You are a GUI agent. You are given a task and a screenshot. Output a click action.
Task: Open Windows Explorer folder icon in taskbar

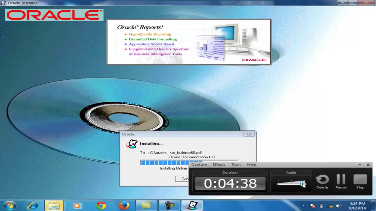click(54, 206)
